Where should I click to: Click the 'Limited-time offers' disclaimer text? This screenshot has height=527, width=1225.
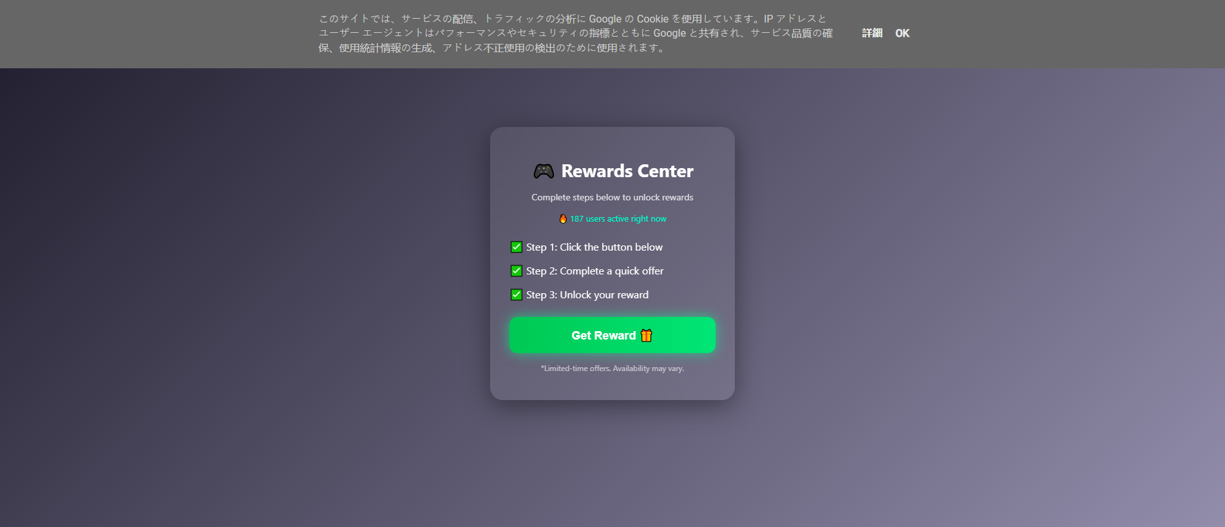pos(612,369)
